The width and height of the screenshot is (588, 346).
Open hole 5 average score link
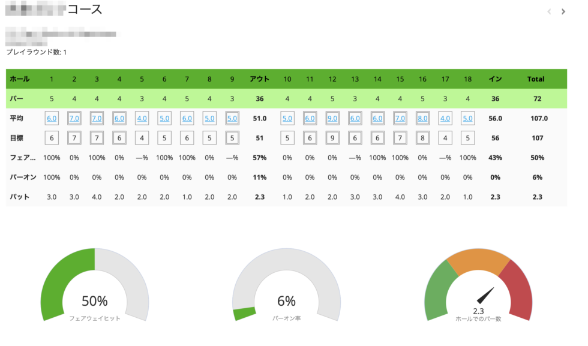pyautogui.click(x=142, y=119)
